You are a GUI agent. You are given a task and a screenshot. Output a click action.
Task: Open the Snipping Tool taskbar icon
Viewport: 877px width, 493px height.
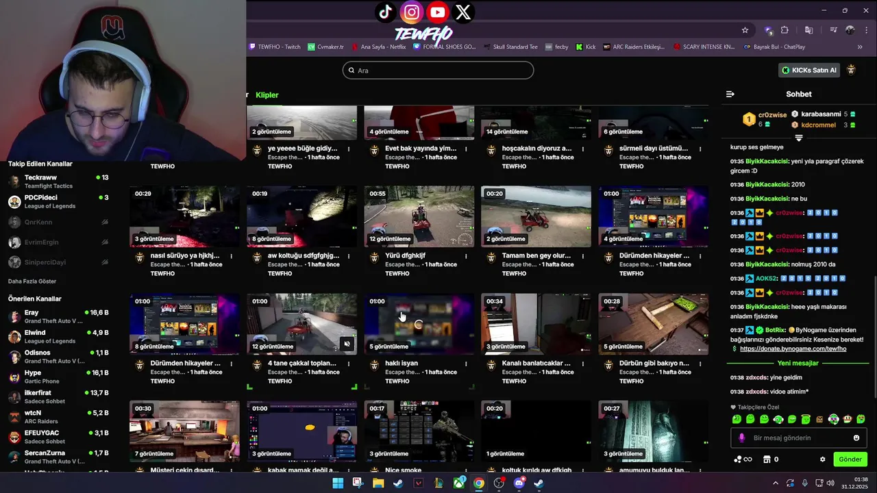point(358,483)
